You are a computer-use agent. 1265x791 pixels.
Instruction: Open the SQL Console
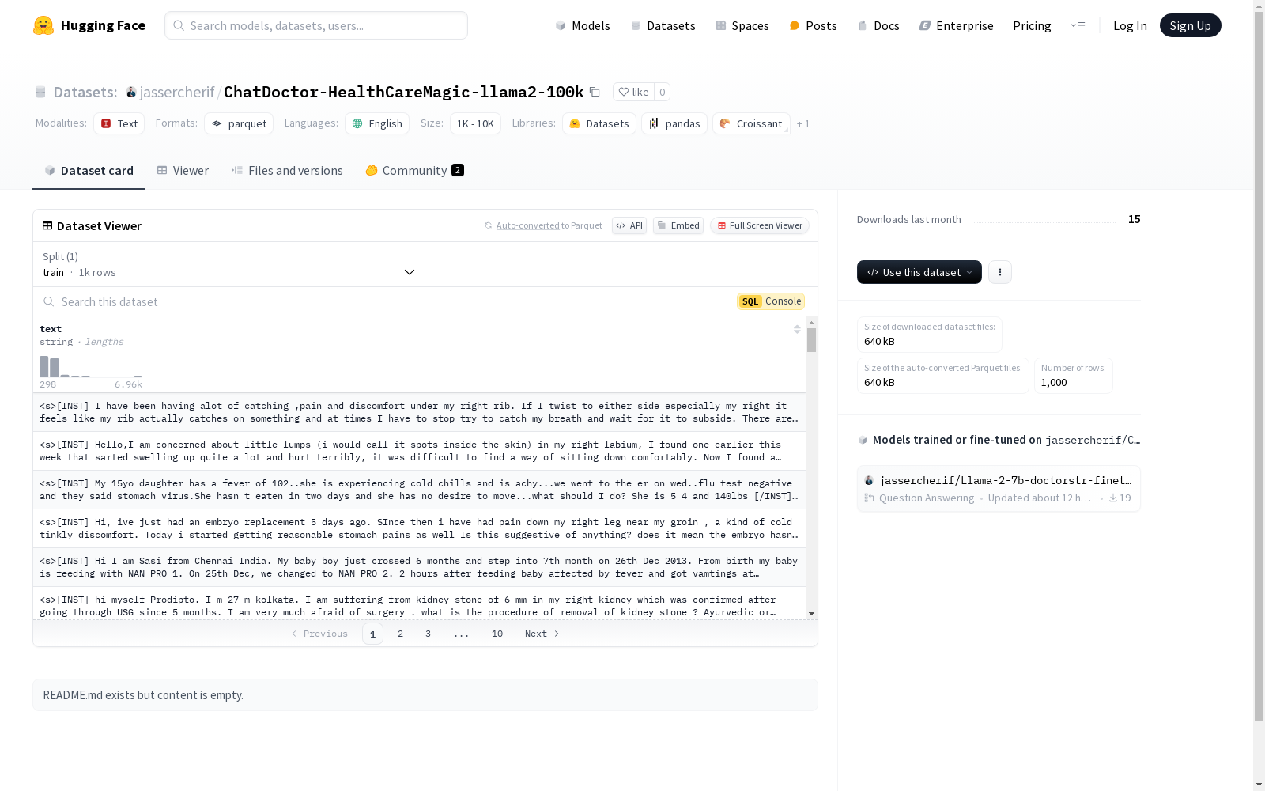coord(771,301)
